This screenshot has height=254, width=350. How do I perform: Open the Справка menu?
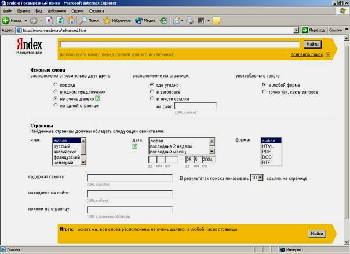(97, 11)
